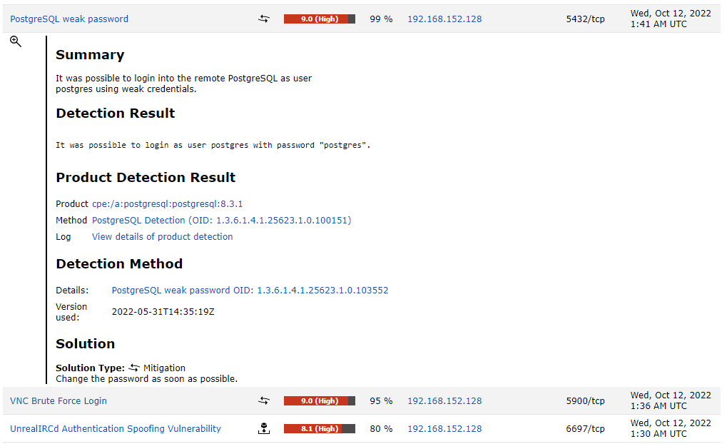Viewport: 727px width, 444px height.
Task: Click version value 2022-05-31T14:35:19Z
Action: pyautogui.click(x=163, y=312)
